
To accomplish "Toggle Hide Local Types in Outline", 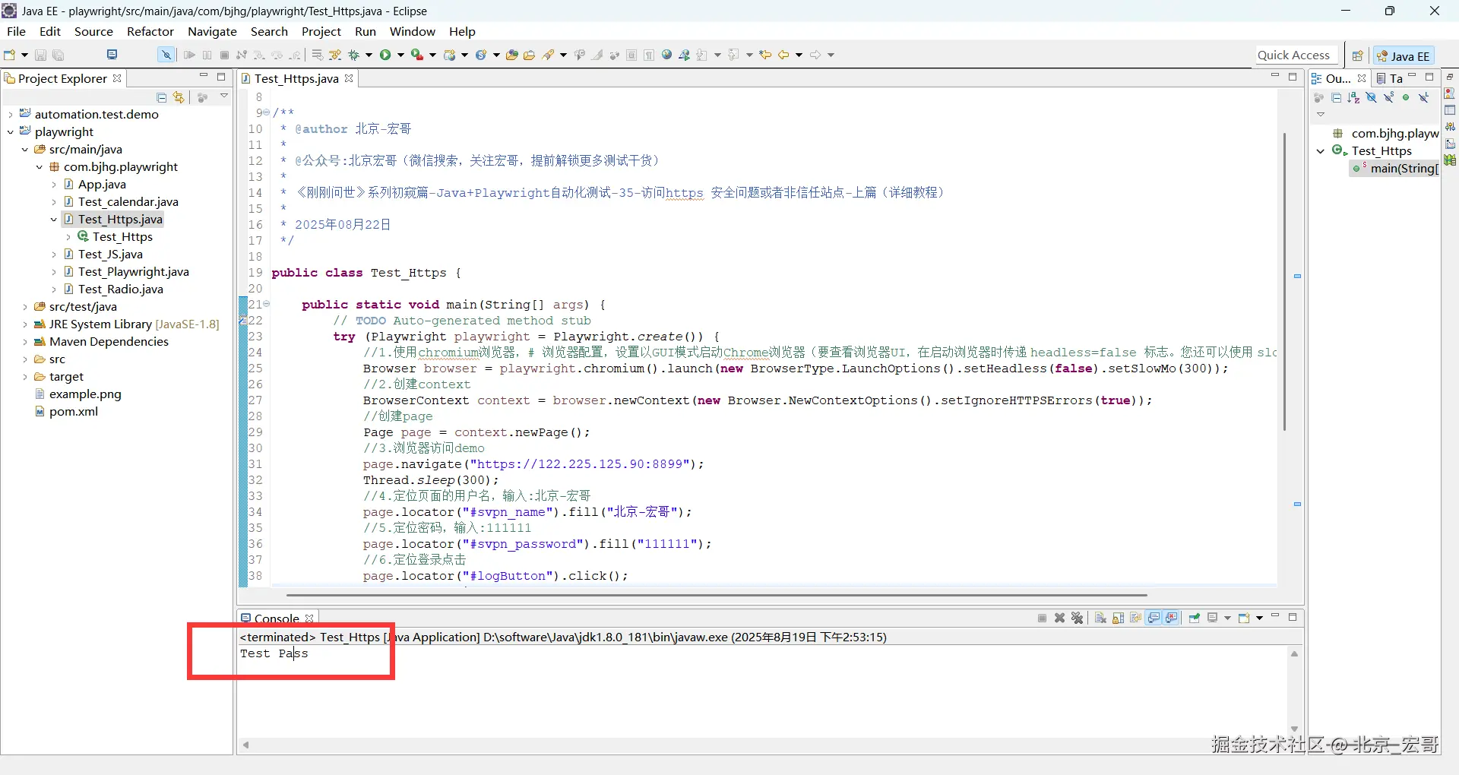I will (1423, 97).
